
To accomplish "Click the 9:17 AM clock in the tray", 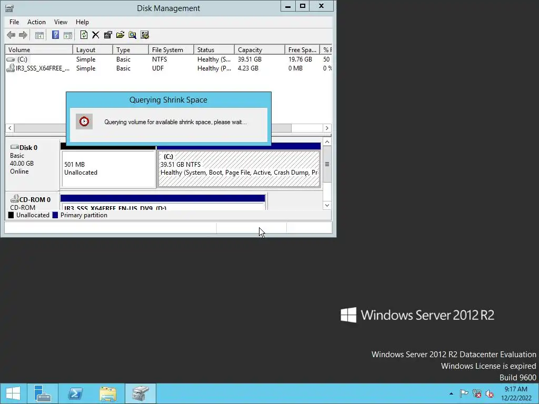I will click(x=516, y=389).
